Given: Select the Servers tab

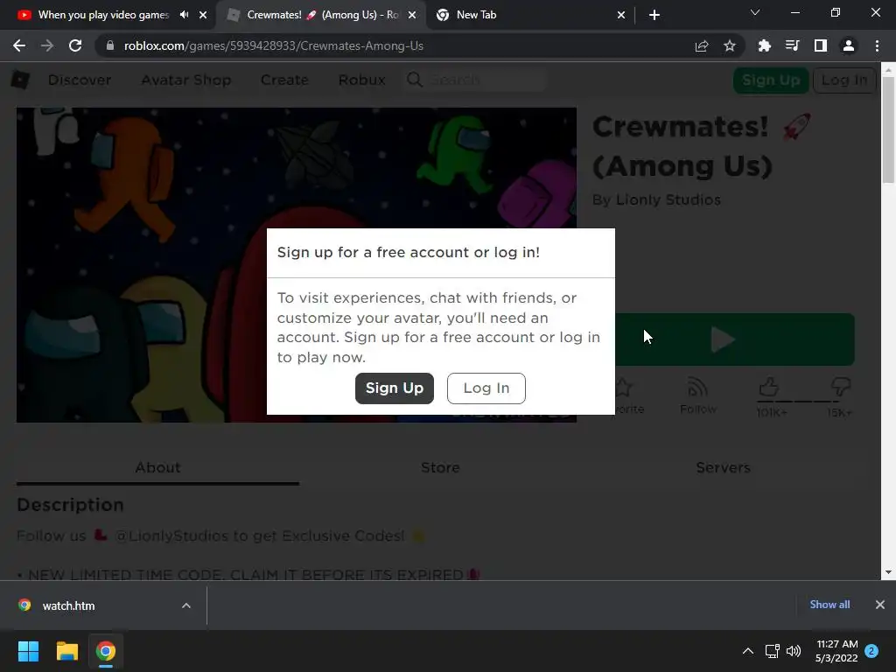Looking at the screenshot, I should (x=723, y=467).
